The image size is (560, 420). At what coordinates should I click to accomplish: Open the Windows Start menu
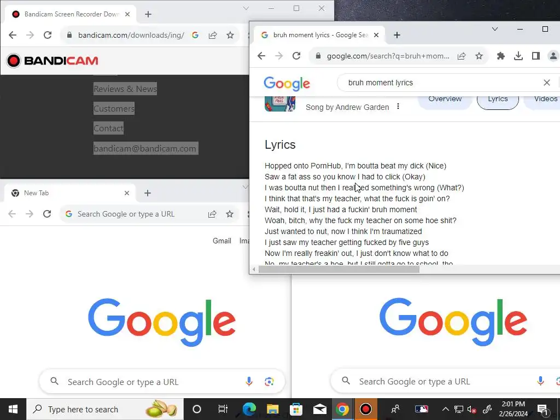(x=13, y=409)
